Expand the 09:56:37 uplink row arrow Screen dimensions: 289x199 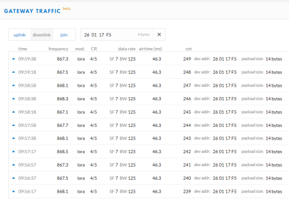14,178
